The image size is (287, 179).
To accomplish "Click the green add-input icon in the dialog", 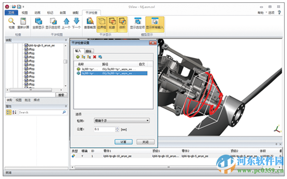I will click(x=78, y=57).
